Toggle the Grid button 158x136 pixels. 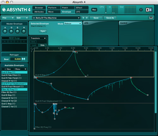pos(33,42)
